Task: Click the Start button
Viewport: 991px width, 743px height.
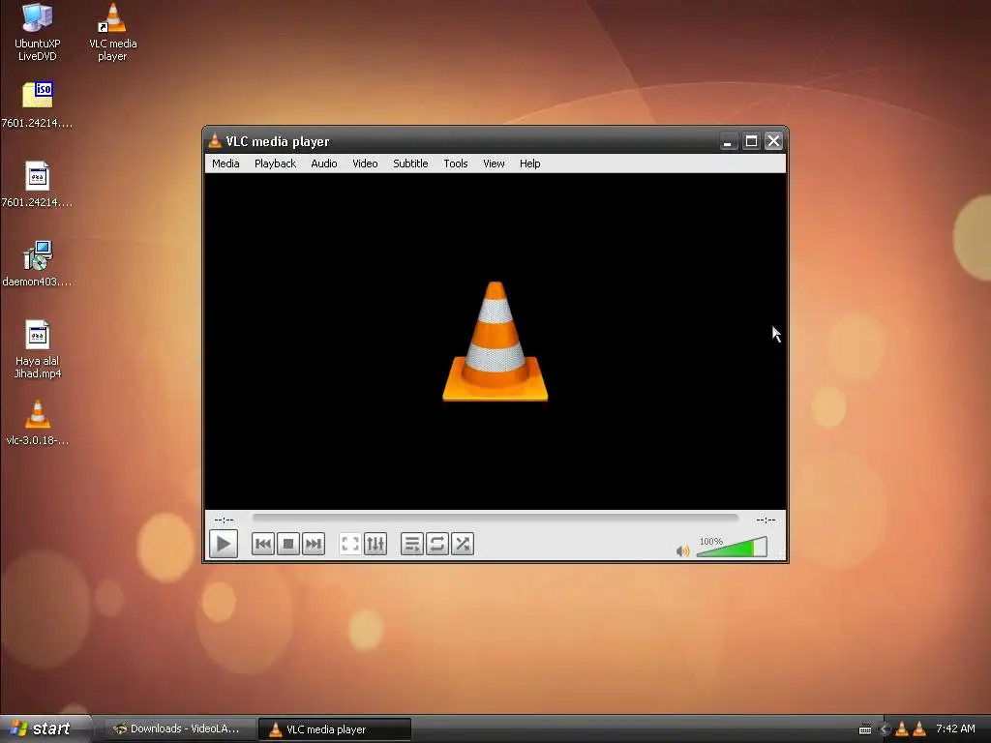Action: point(45,728)
